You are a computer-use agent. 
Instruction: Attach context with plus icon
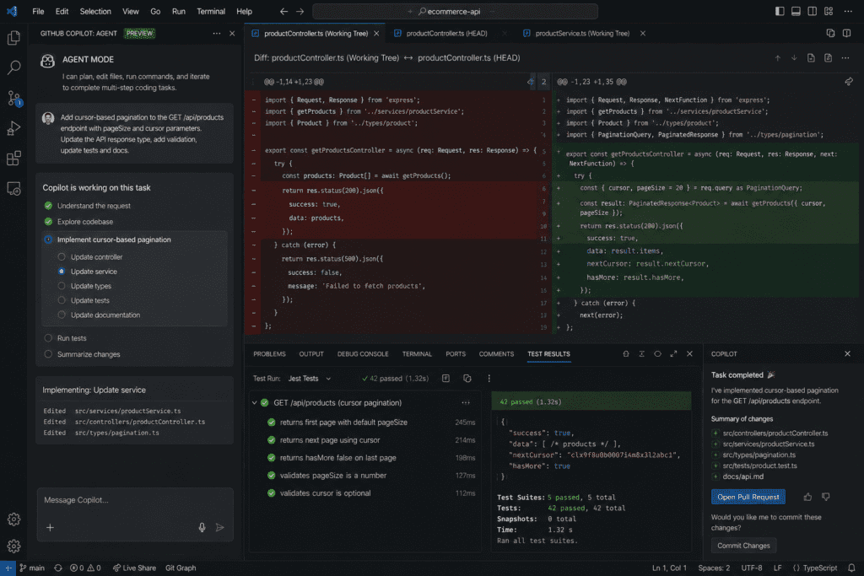click(x=50, y=528)
